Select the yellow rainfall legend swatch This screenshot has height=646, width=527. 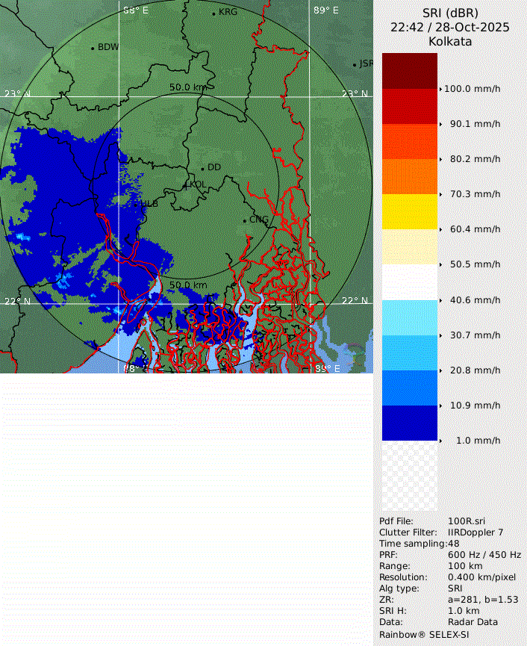pos(409,211)
